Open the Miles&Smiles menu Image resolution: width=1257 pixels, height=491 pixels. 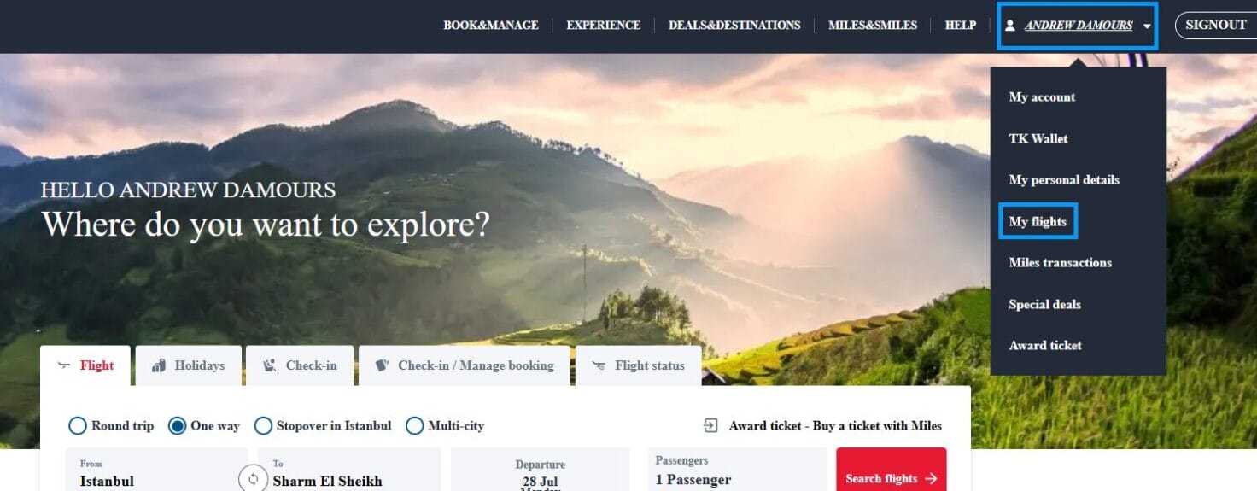pos(873,26)
